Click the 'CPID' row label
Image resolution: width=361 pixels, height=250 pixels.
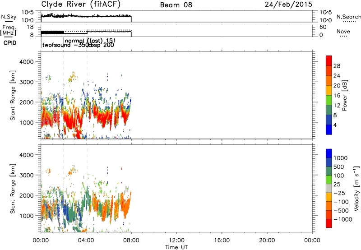pos(10,43)
